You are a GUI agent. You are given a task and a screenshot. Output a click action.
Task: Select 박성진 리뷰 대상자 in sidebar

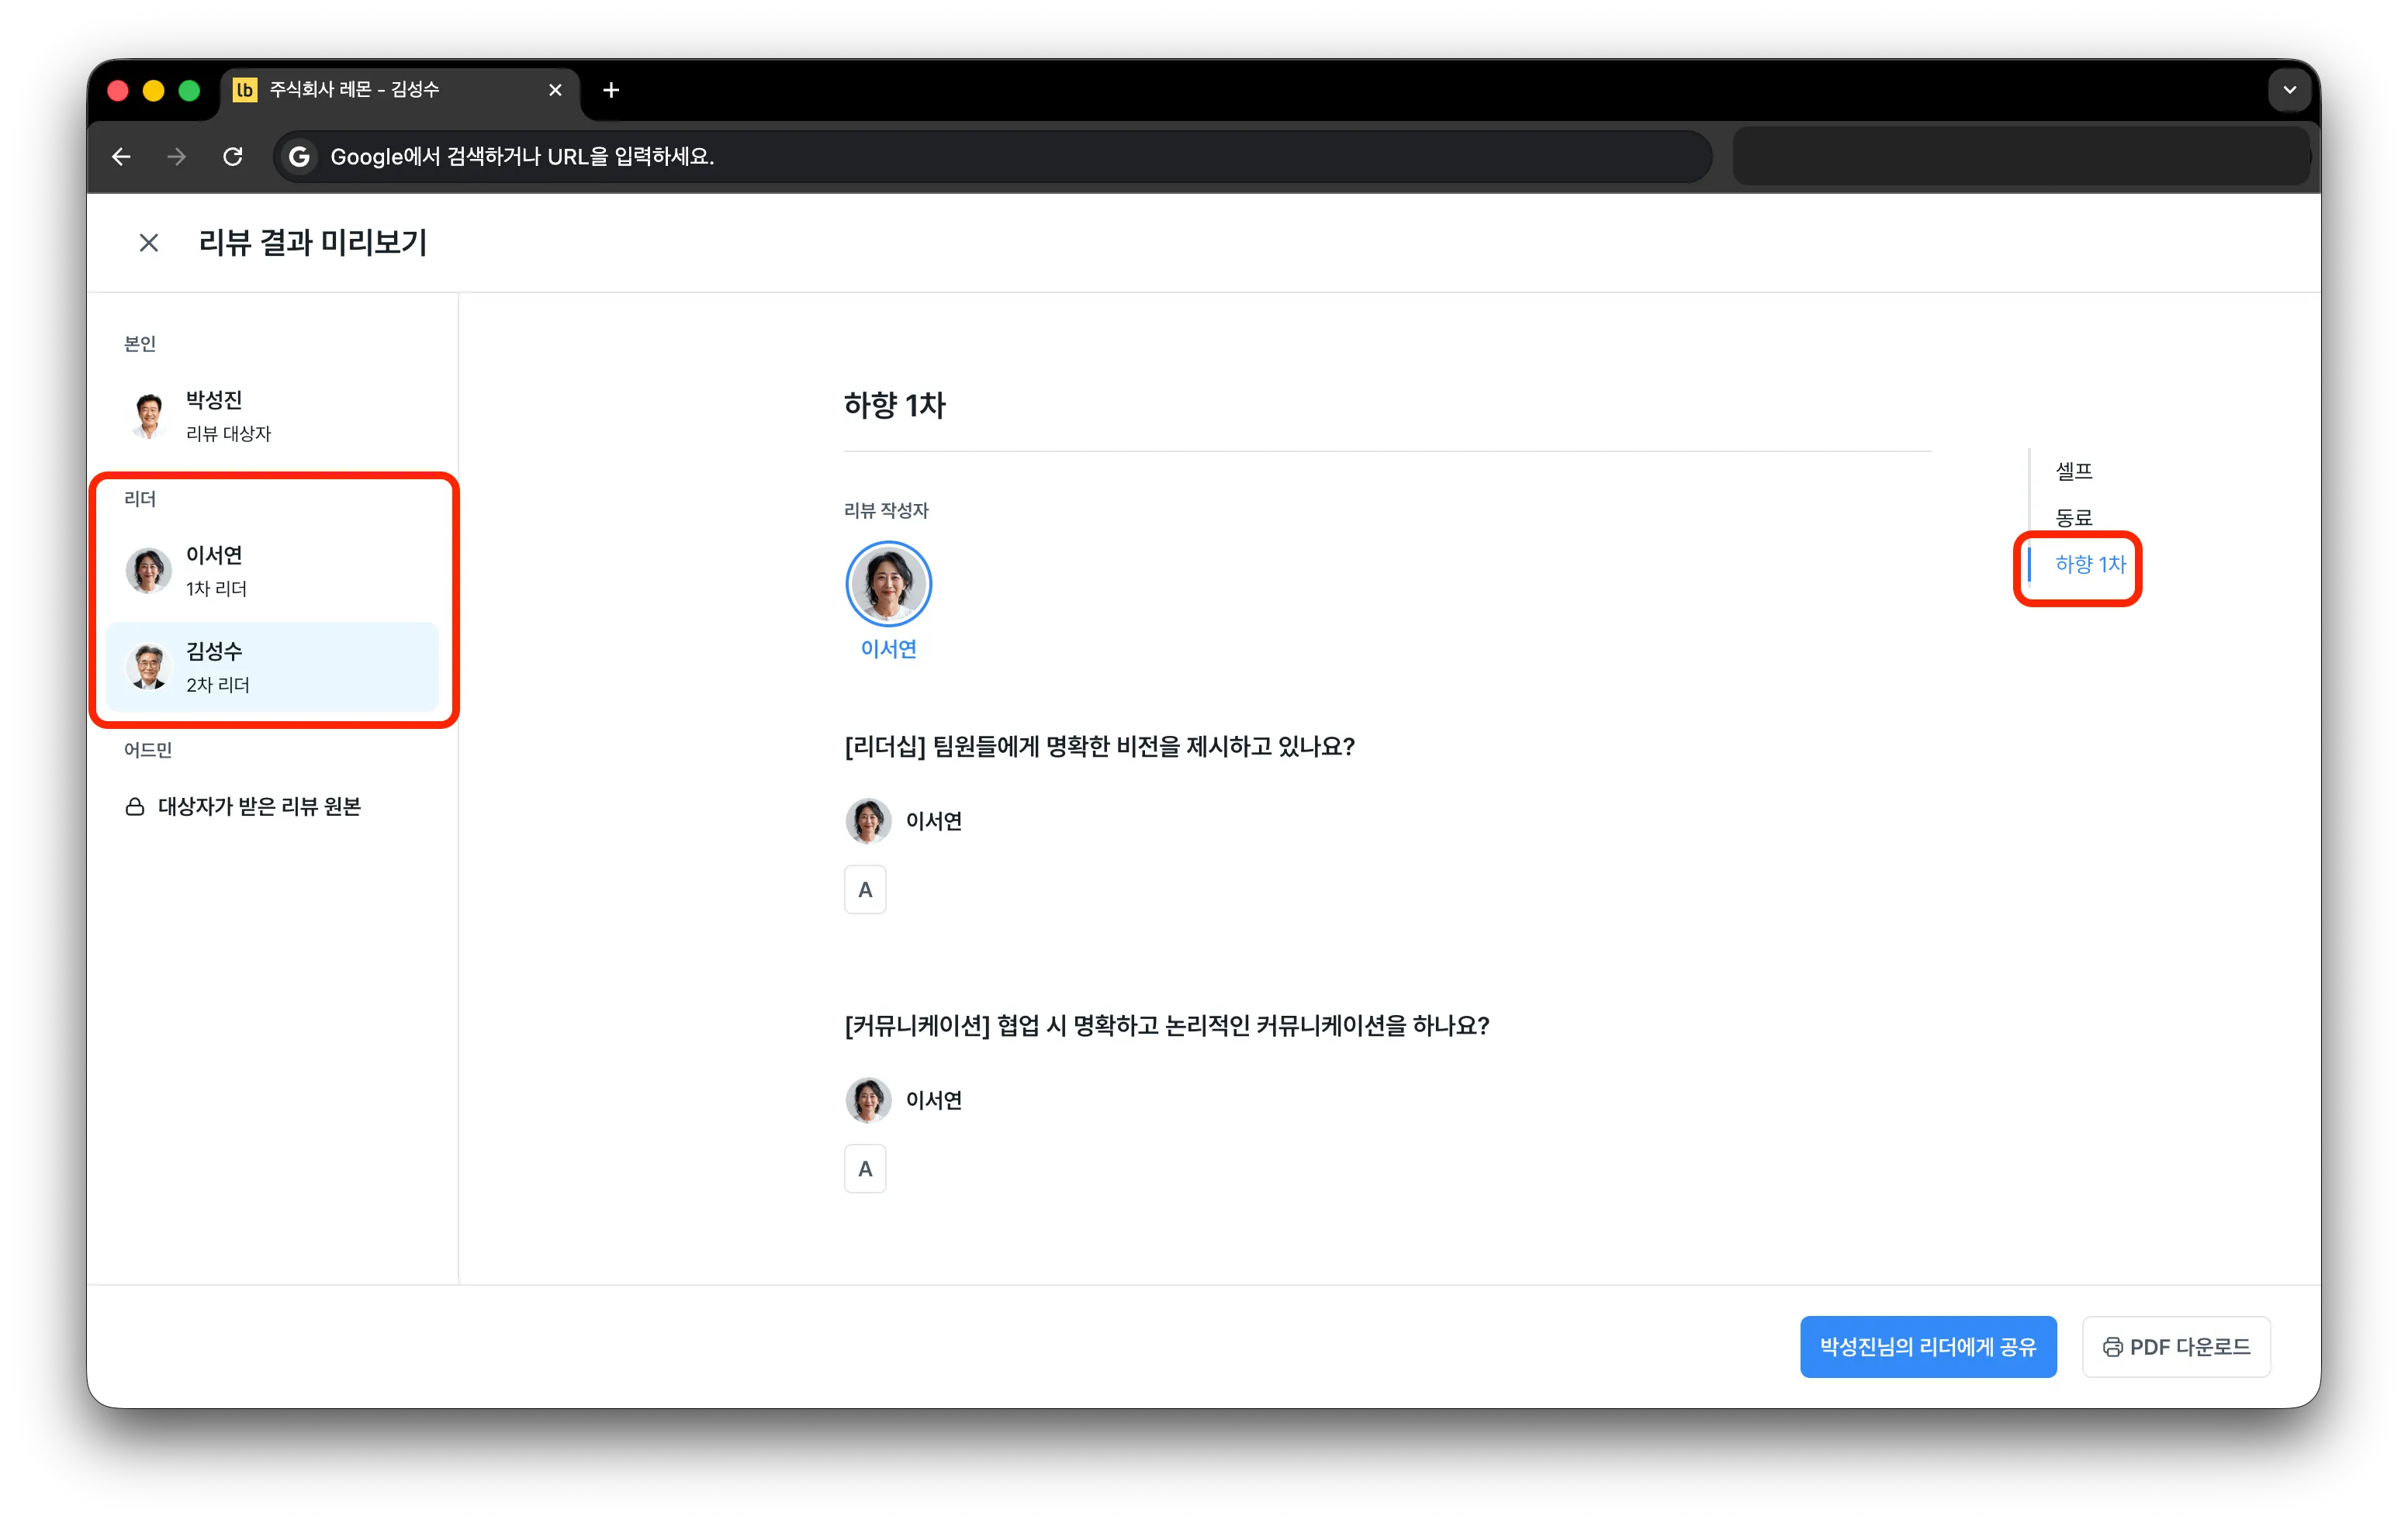coord(272,416)
